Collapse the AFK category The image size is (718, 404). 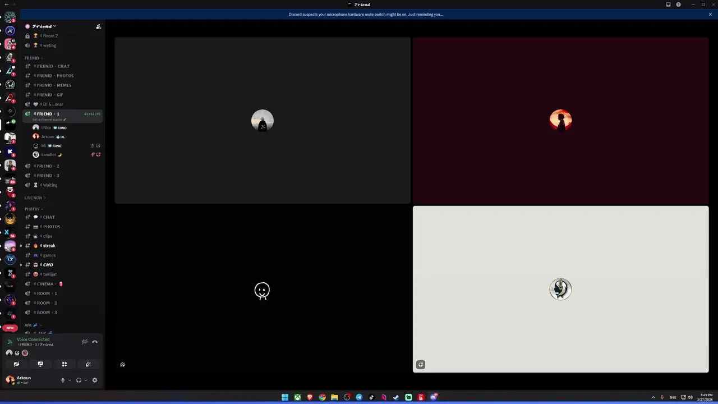[33, 325]
